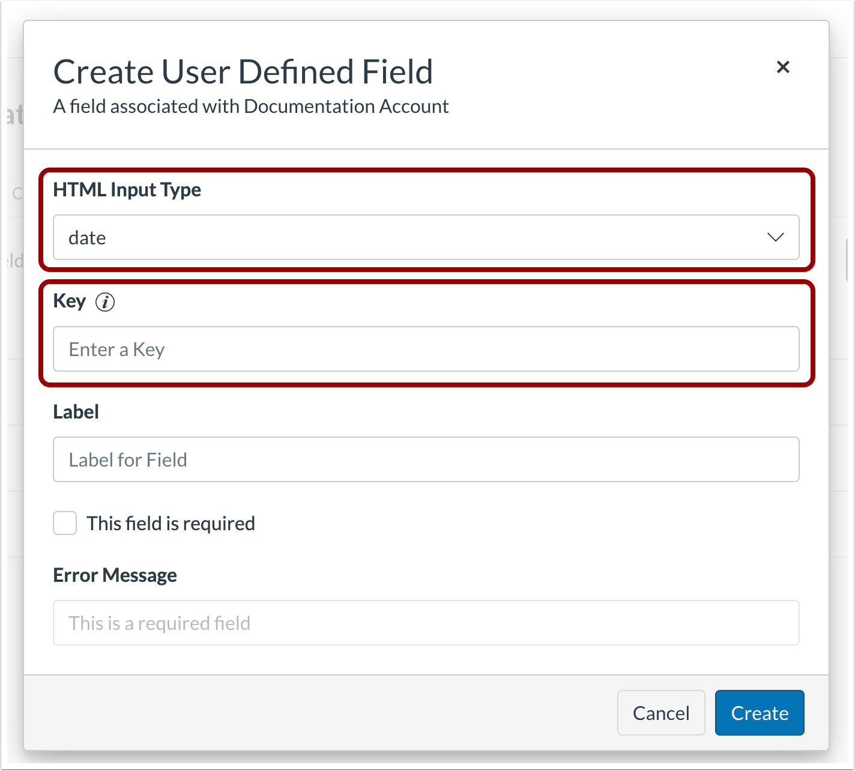Click the Error Message input box

click(x=426, y=623)
